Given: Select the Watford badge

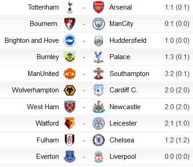Looking at the screenshot, I should 70,123.
